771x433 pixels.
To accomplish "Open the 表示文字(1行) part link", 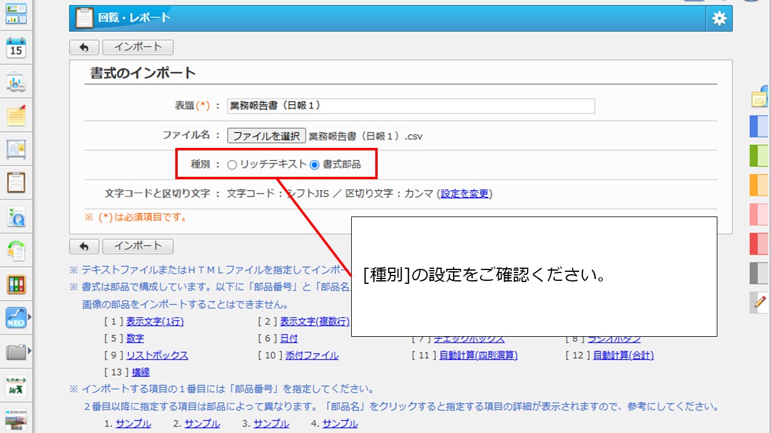I will point(155,322).
